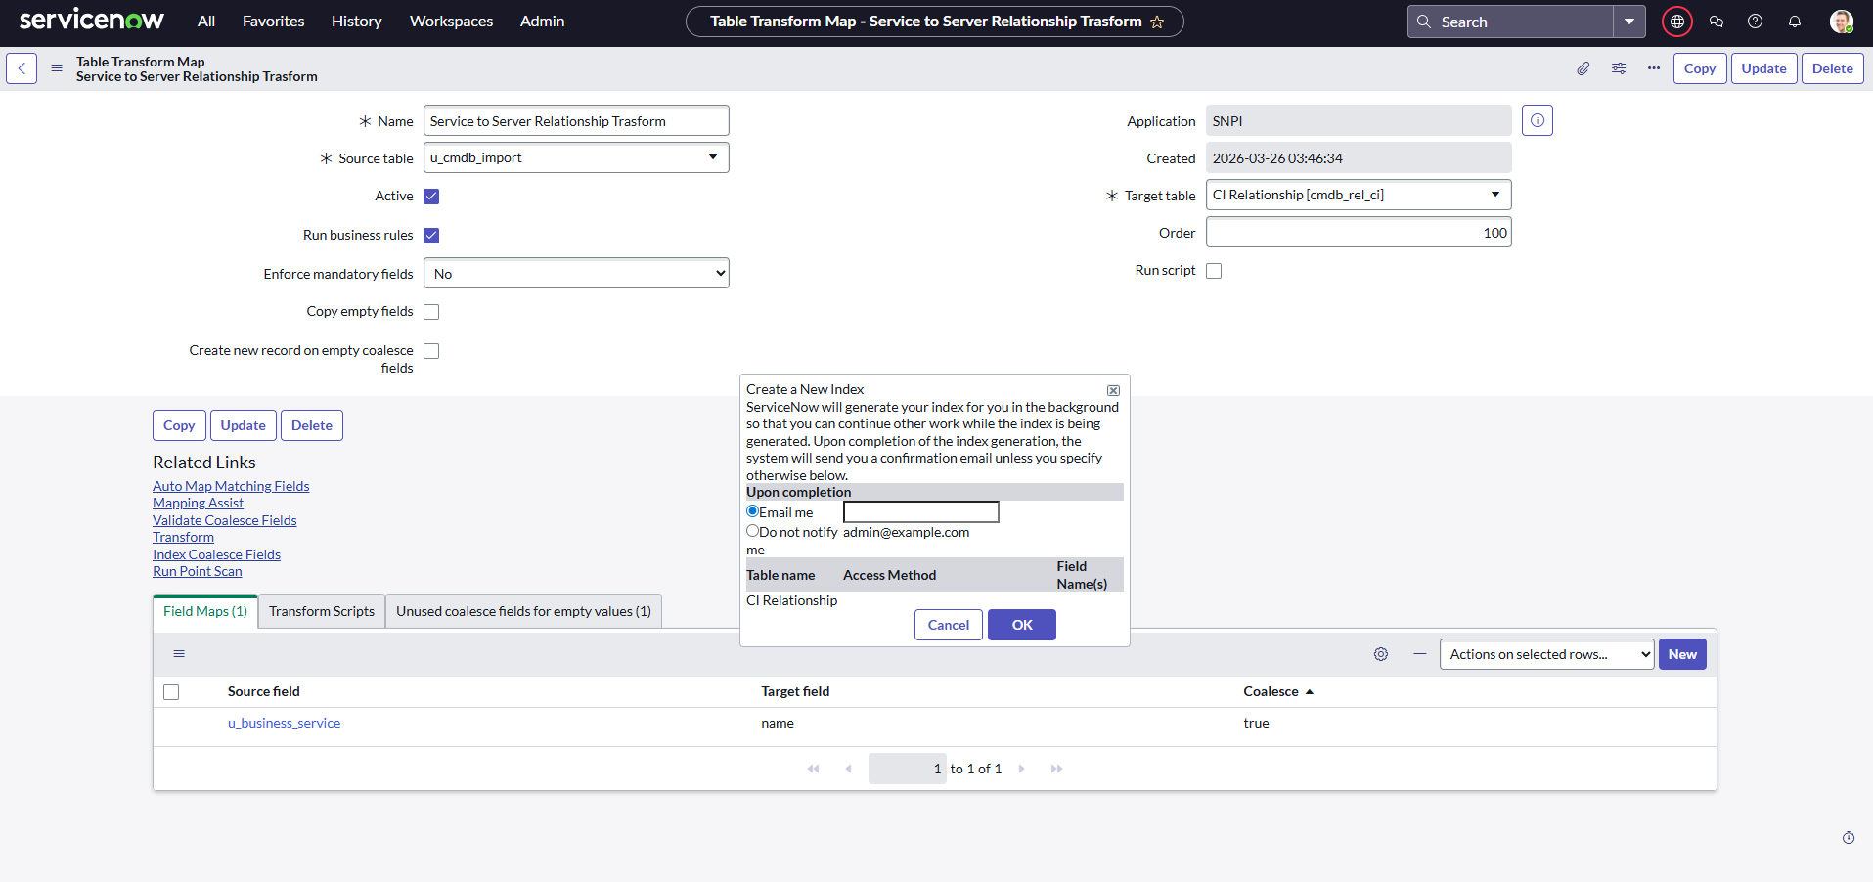This screenshot has width=1873, height=882.
Task: Close the Create a New Index dialog
Action: [1113, 390]
